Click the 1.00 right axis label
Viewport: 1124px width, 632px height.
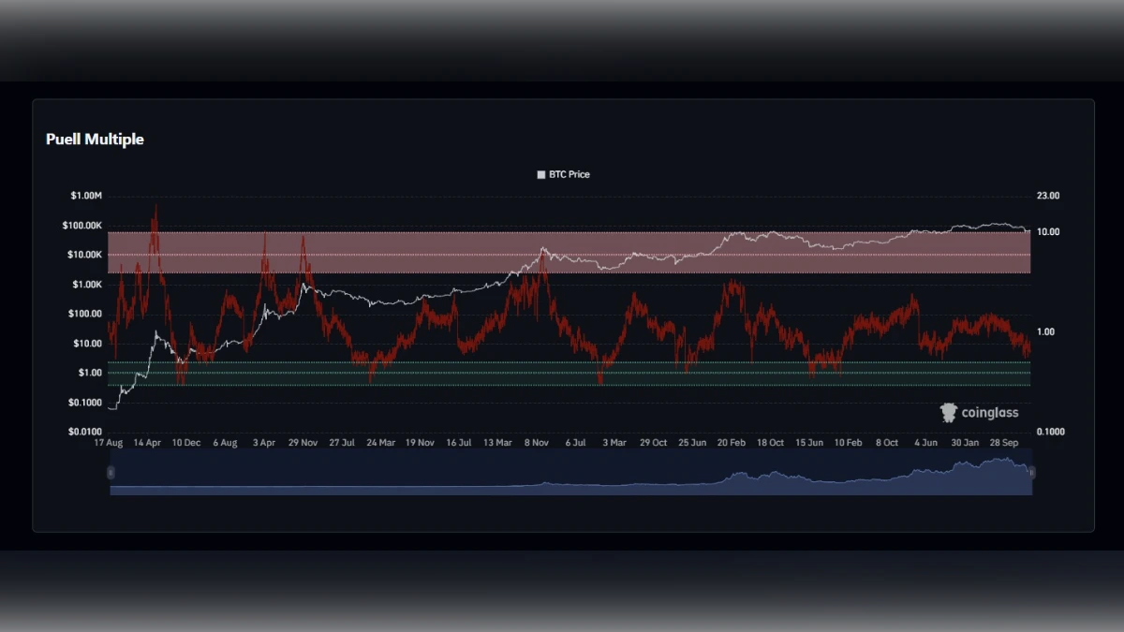1046,331
